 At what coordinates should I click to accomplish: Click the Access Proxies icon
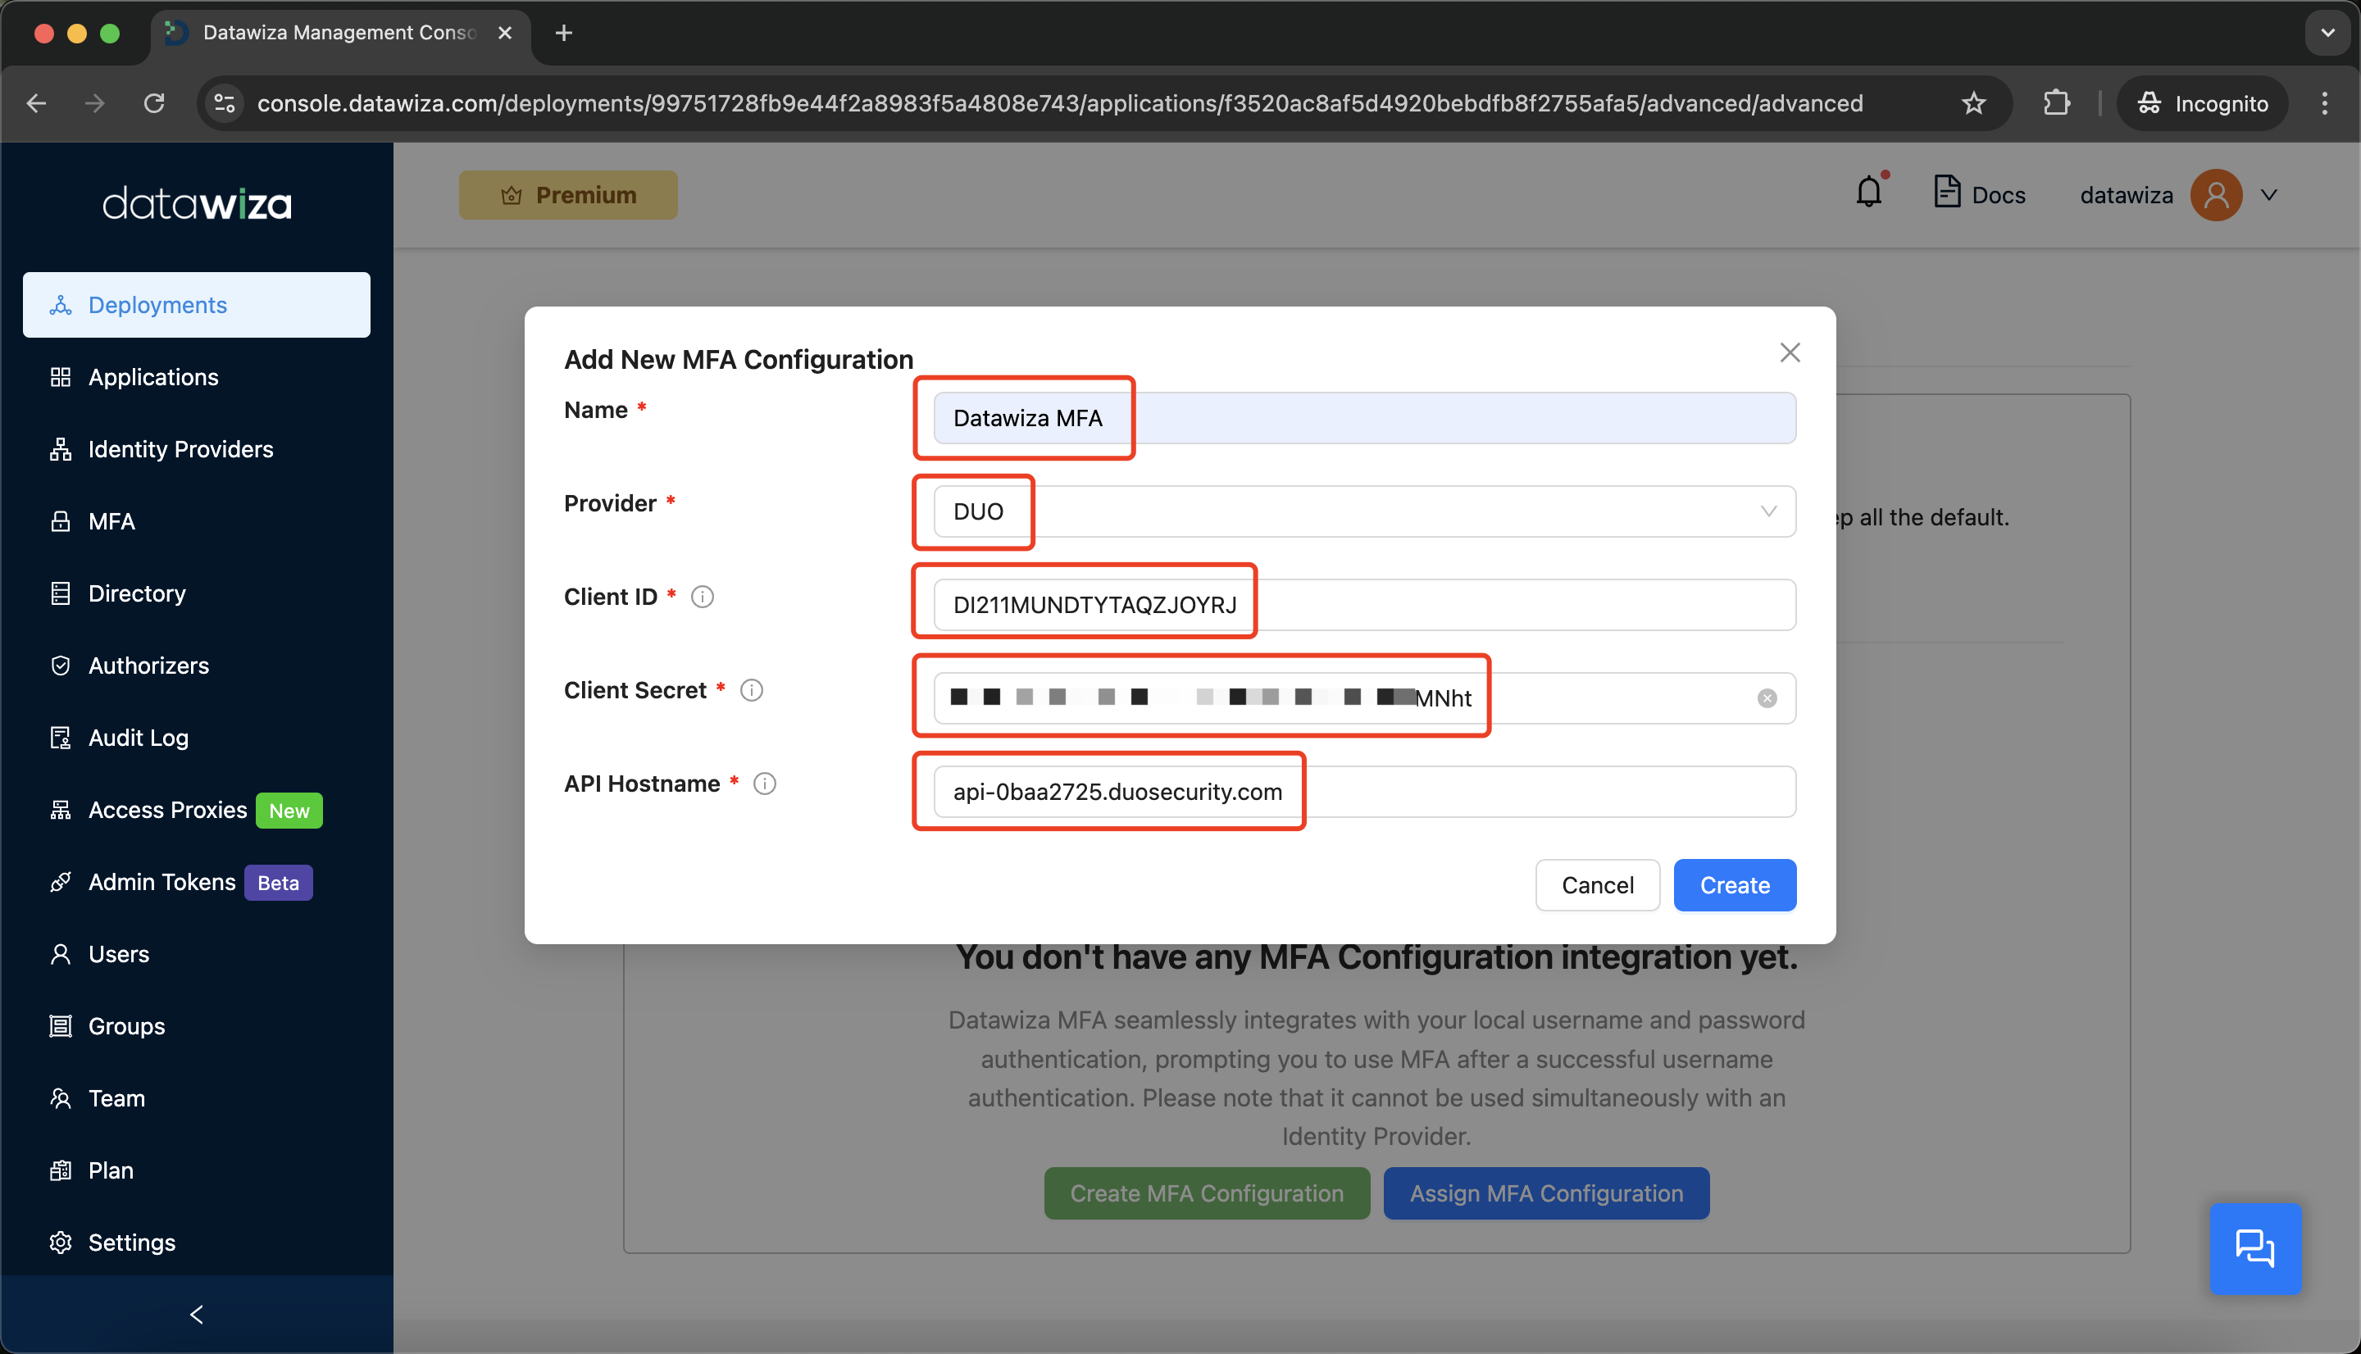(61, 810)
